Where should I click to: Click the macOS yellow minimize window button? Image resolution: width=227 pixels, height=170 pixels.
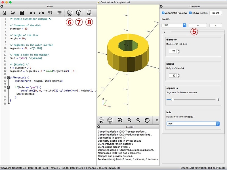[x=6, y=2]
